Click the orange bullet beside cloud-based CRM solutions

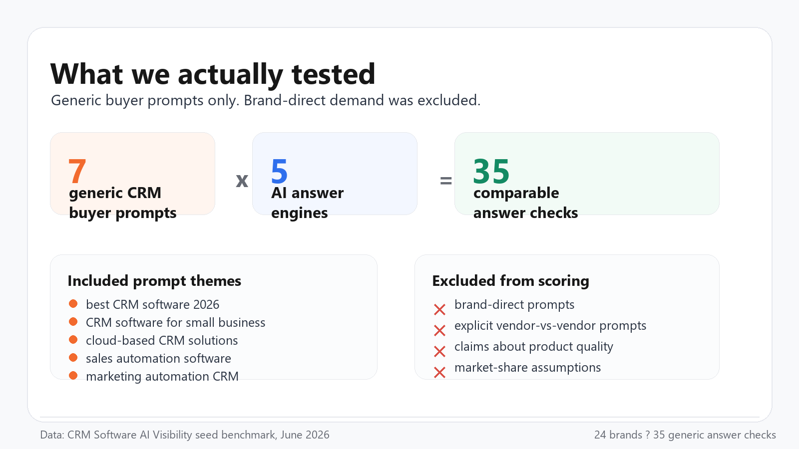[73, 340]
